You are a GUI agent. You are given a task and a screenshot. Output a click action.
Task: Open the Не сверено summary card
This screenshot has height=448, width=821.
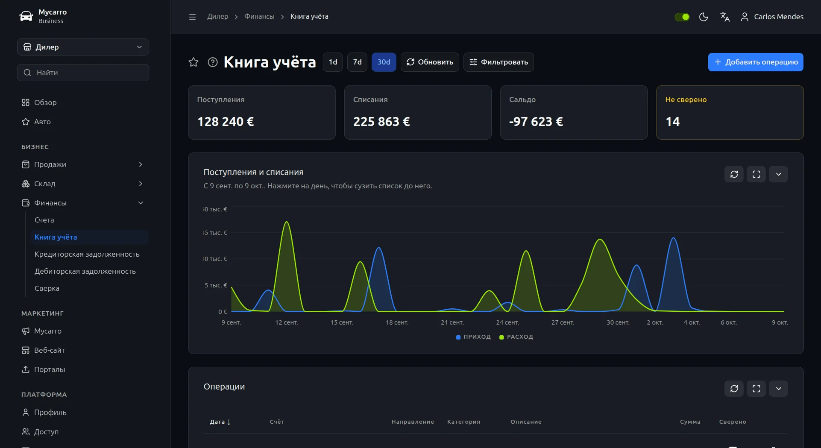[x=730, y=112]
